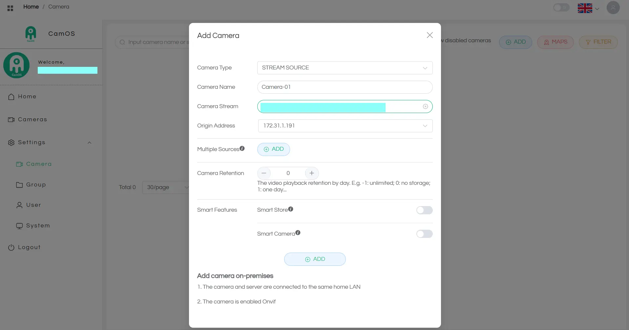
Task: Open the Camera Type dropdown
Action: 345,68
